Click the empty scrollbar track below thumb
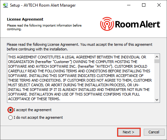 (x=157, y=80)
